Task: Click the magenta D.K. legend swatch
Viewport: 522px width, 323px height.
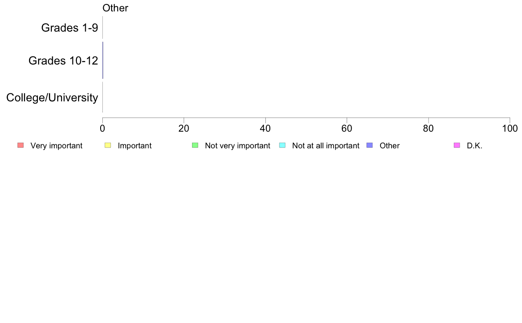Action: pos(457,145)
